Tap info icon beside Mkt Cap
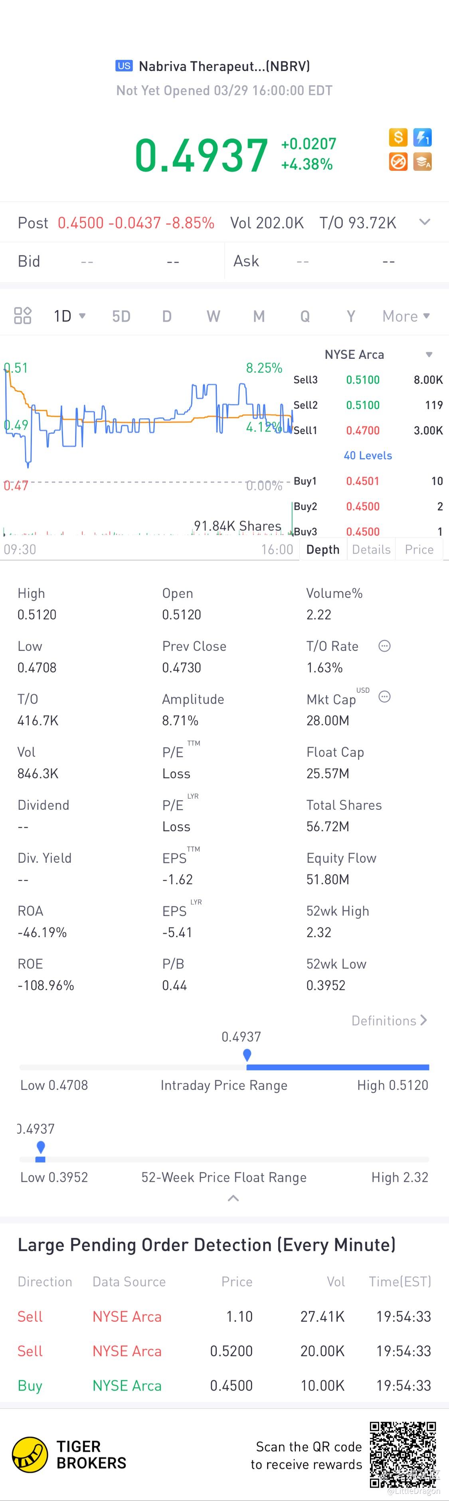 [384, 696]
